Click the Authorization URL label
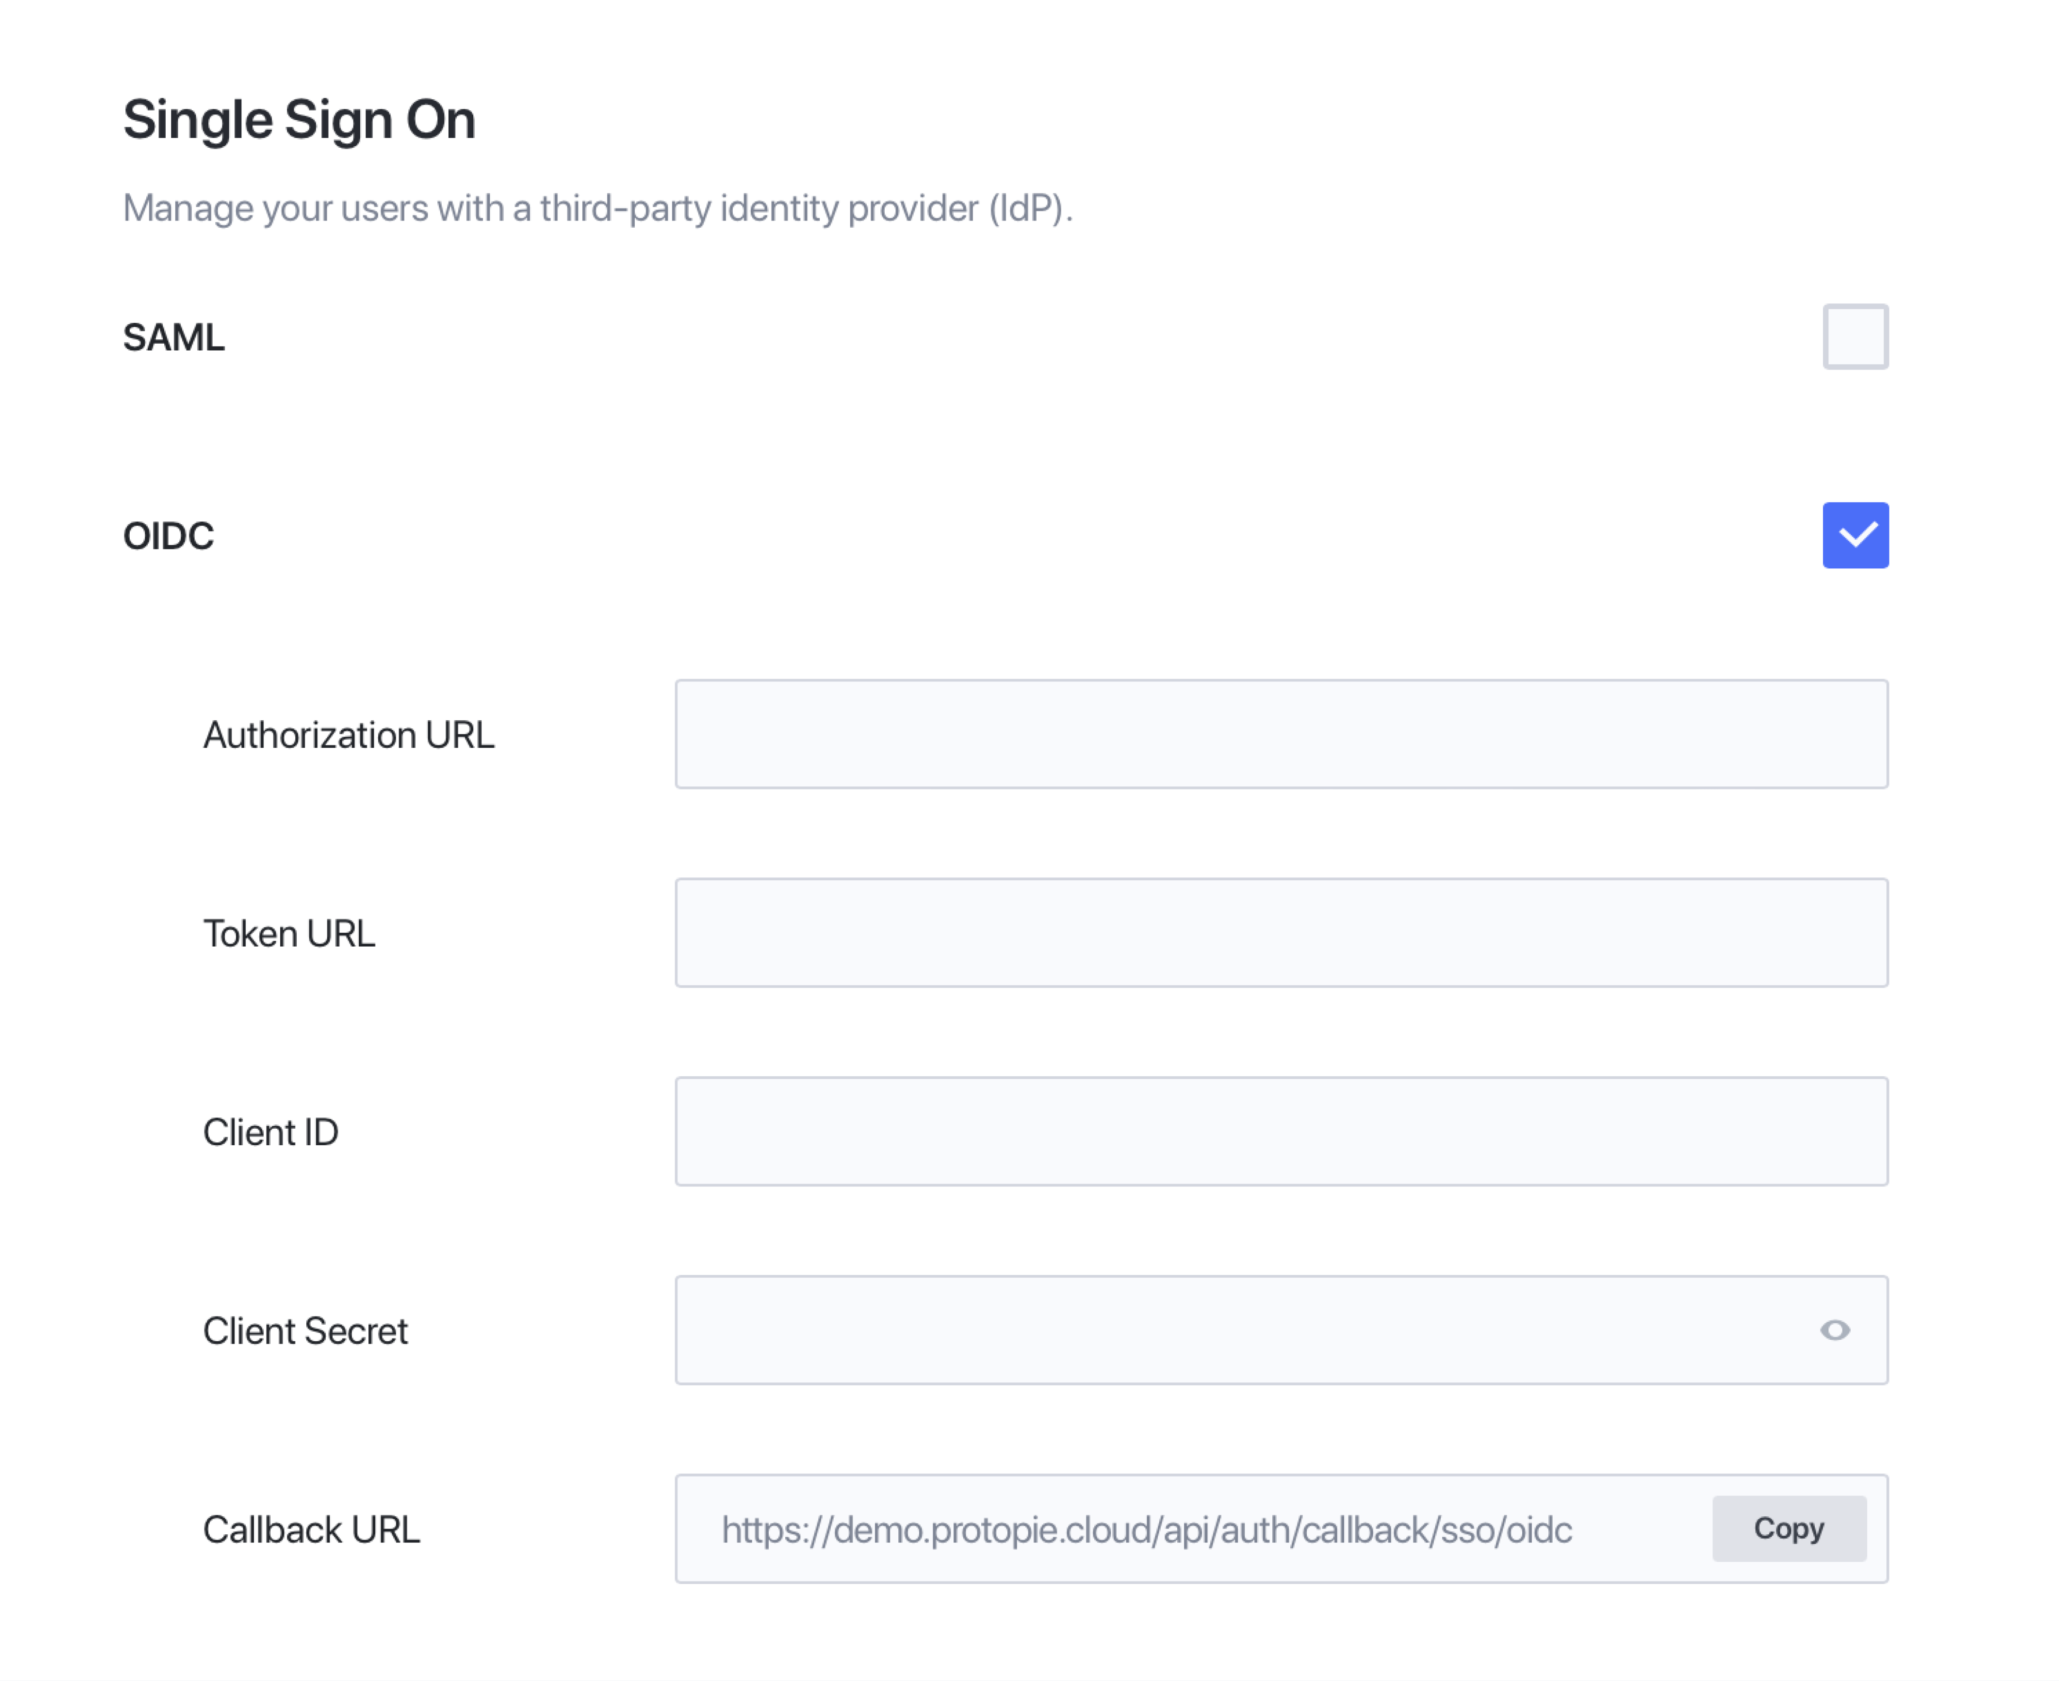 (x=349, y=735)
